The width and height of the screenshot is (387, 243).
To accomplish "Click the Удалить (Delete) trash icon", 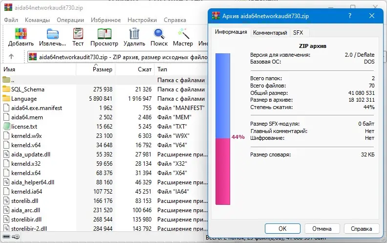I will pos(134,34).
